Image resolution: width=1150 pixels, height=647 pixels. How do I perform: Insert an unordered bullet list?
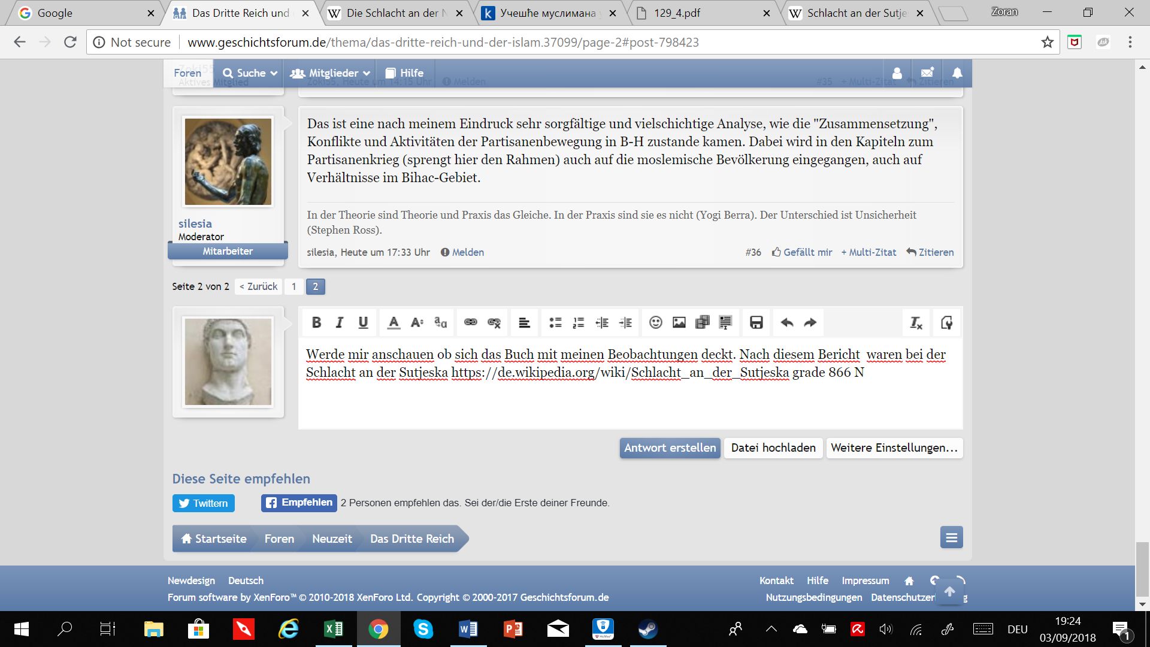tap(555, 323)
